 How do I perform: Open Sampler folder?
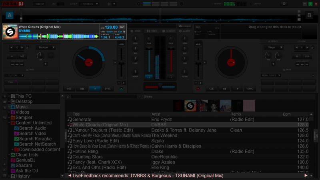24,118
